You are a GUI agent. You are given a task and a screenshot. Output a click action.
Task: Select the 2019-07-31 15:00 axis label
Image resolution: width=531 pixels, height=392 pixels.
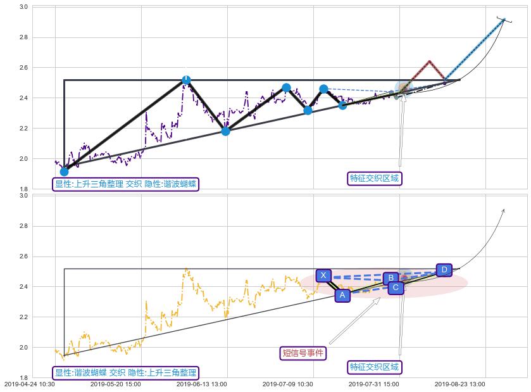(373, 384)
